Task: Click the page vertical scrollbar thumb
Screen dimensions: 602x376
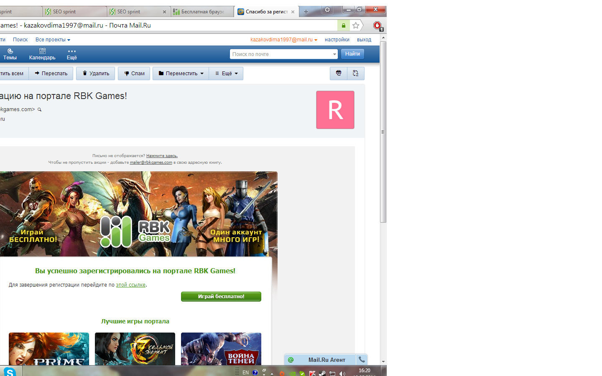Action: coord(383,132)
